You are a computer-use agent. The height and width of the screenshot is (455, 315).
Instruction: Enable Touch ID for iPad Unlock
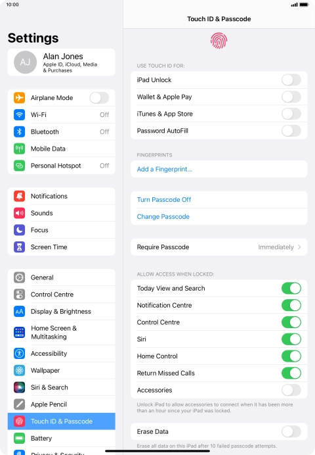[x=291, y=80]
